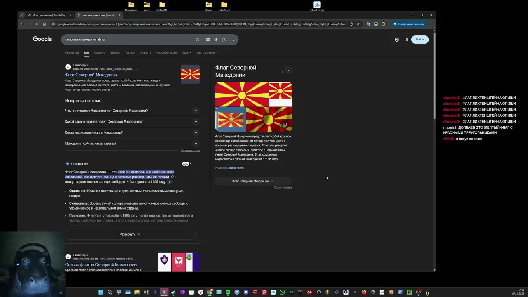Viewport: 528px width, 297px height.
Task: Click the Chrome address bar URL
Action: click(x=202, y=24)
